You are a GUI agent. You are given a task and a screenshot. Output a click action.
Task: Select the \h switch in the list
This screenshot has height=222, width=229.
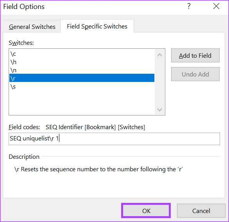pos(82,62)
